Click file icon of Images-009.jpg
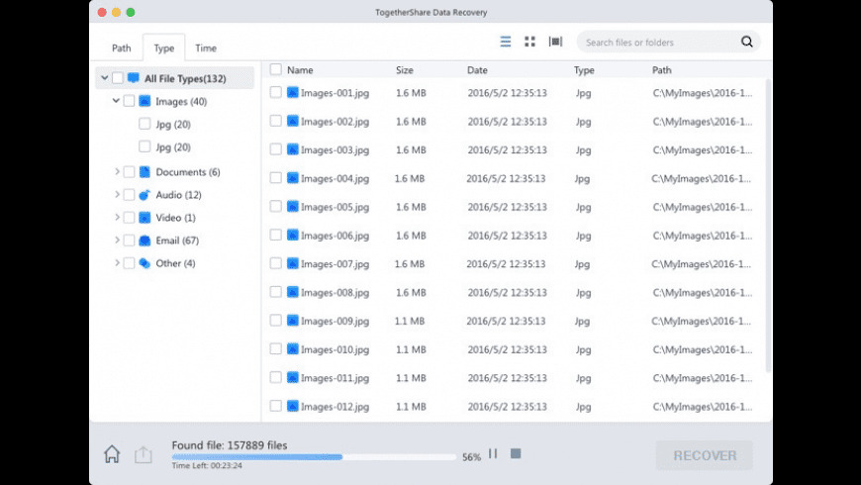Image resolution: width=861 pixels, height=485 pixels. point(293,321)
